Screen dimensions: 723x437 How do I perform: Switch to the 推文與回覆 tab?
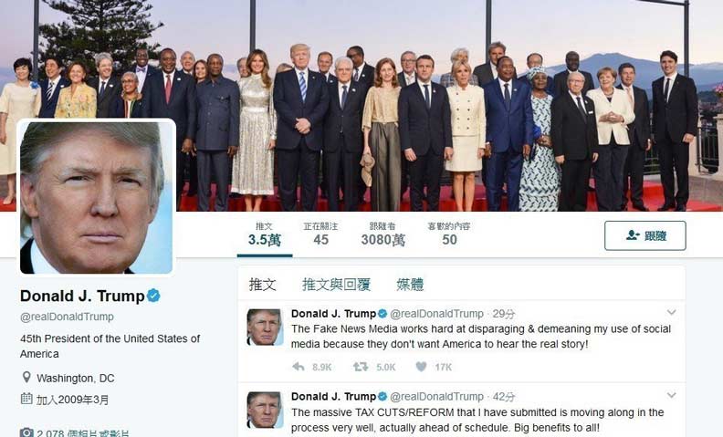coord(336,285)
